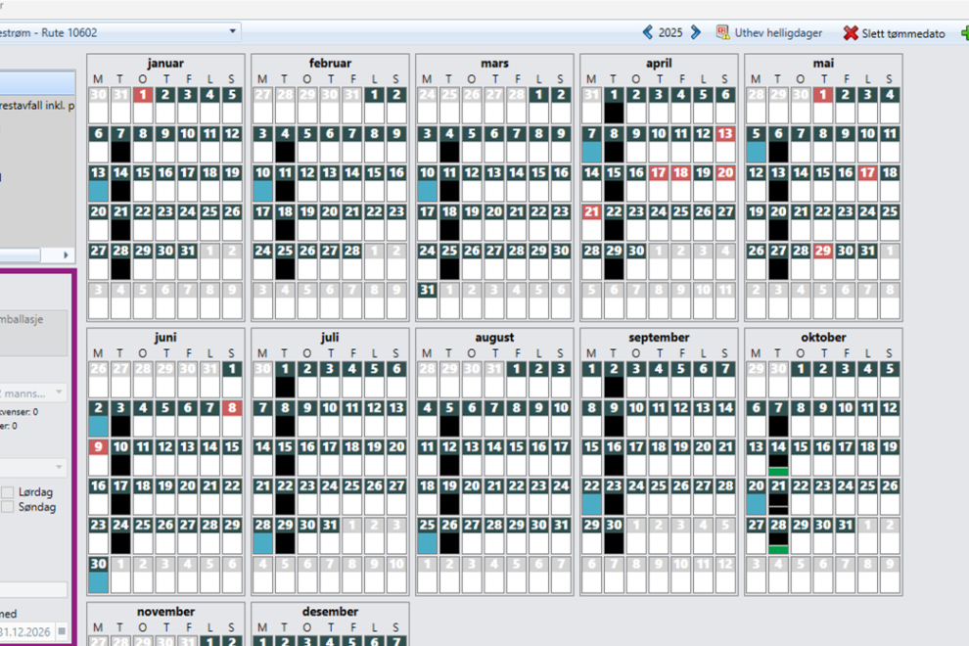
Task: Click the 2025 year label
Action: click(670, 32)
